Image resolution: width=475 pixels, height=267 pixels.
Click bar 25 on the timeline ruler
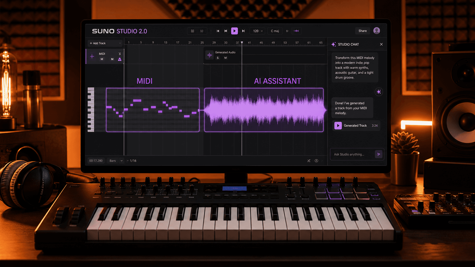pos(202,43)
